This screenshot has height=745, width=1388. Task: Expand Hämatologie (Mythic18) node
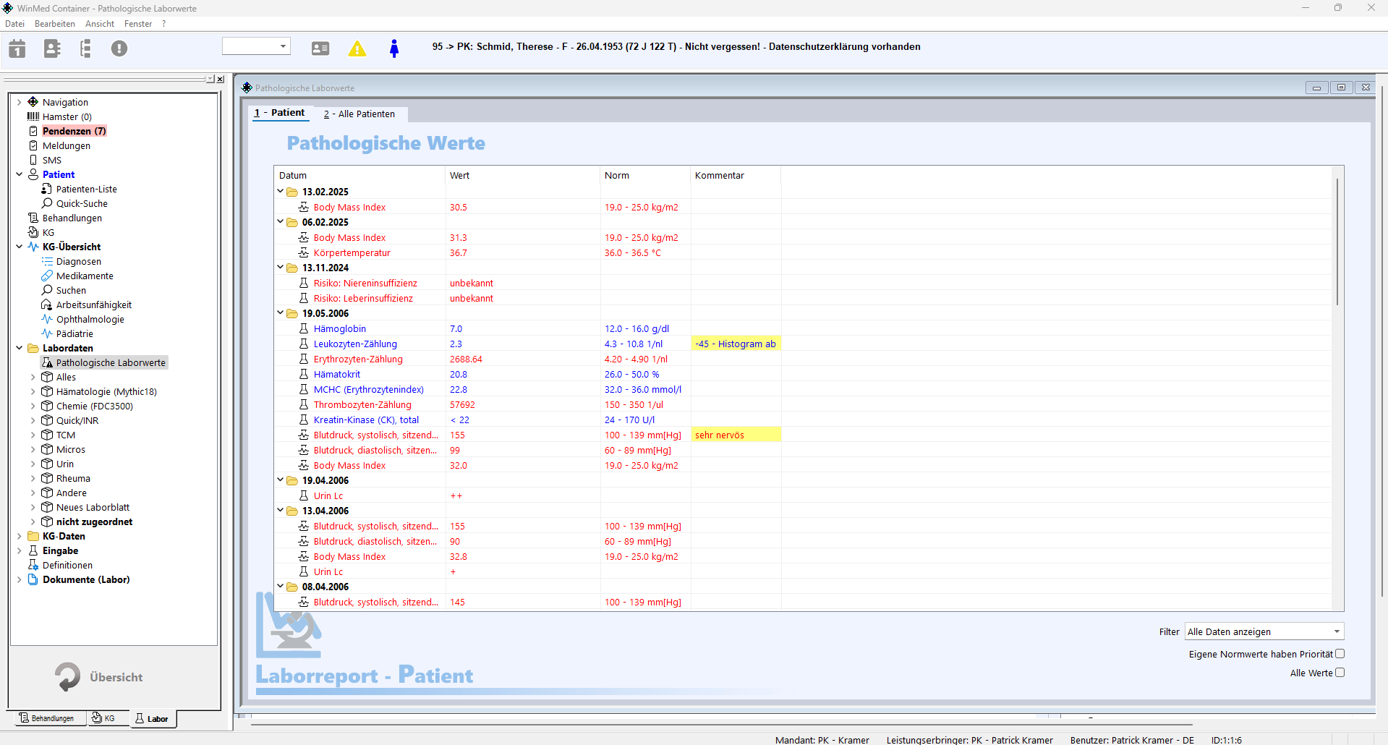click(x=33, y=391)
